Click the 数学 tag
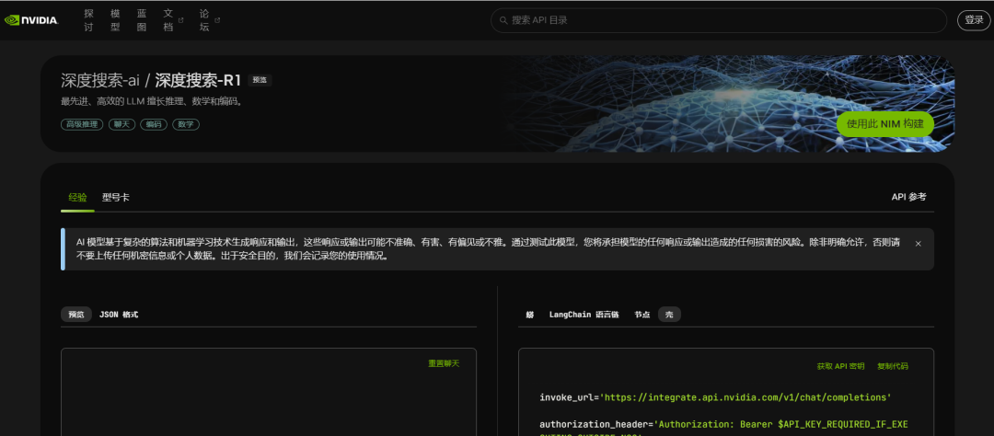The height and width of the screenshot is (436, 994). 186,125
